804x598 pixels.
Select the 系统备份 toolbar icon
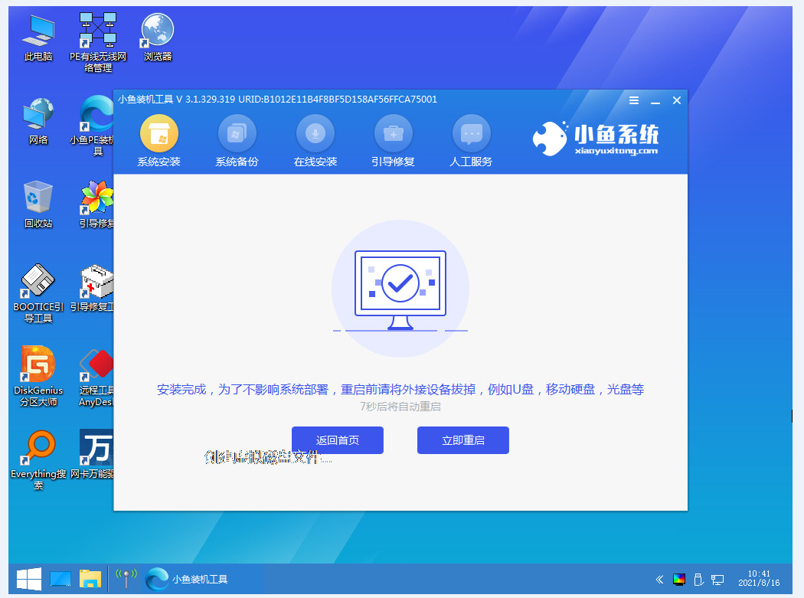click(237, 135)
